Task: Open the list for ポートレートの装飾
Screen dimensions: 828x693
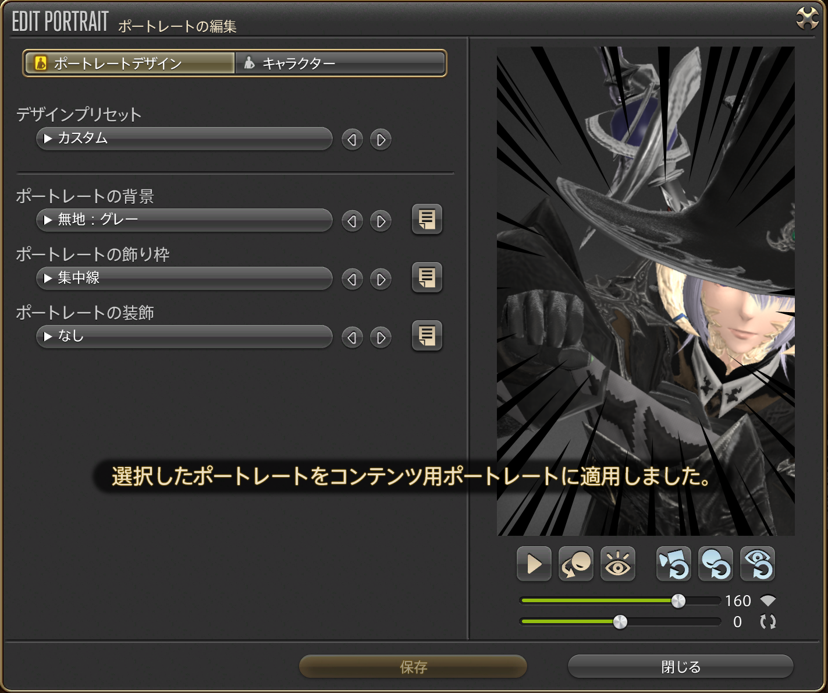Action: click(x=427, y=336)
